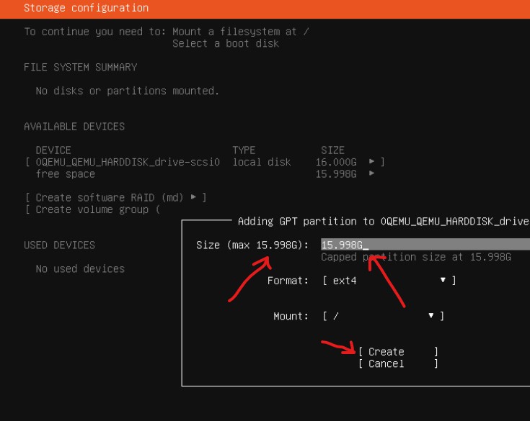Click the down arrow of the Mount selector
The width and height of the screenshot is (530, 421).
[431, 316]
